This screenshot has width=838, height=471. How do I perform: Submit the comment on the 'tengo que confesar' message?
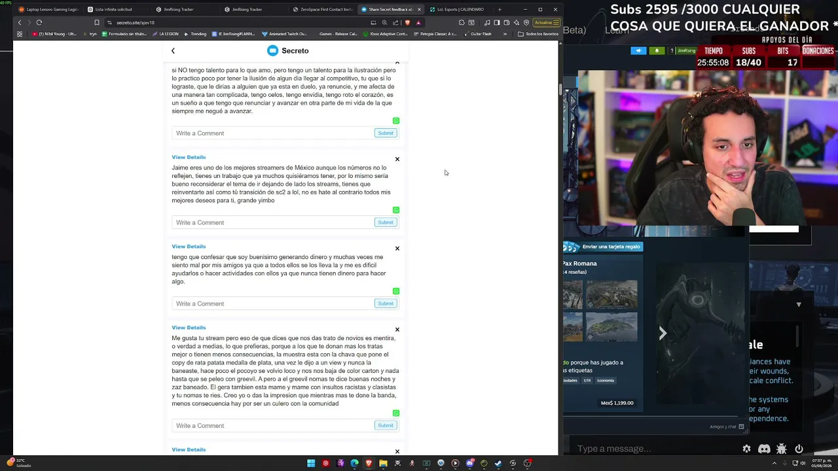tap(386, 304)
